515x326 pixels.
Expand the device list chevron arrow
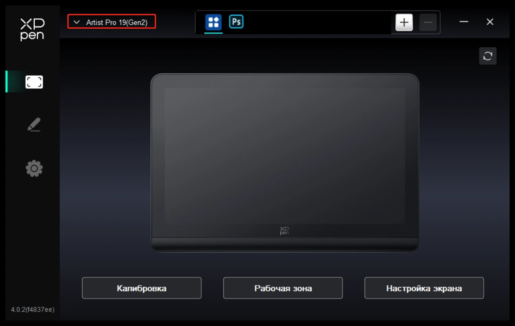coord(77,22)
